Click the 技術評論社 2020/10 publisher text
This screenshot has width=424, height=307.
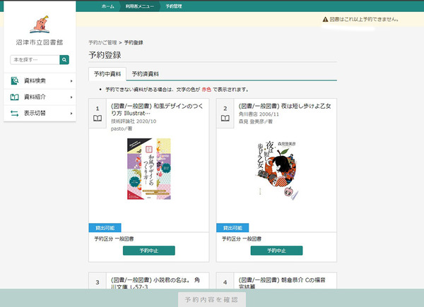[134, 121]
